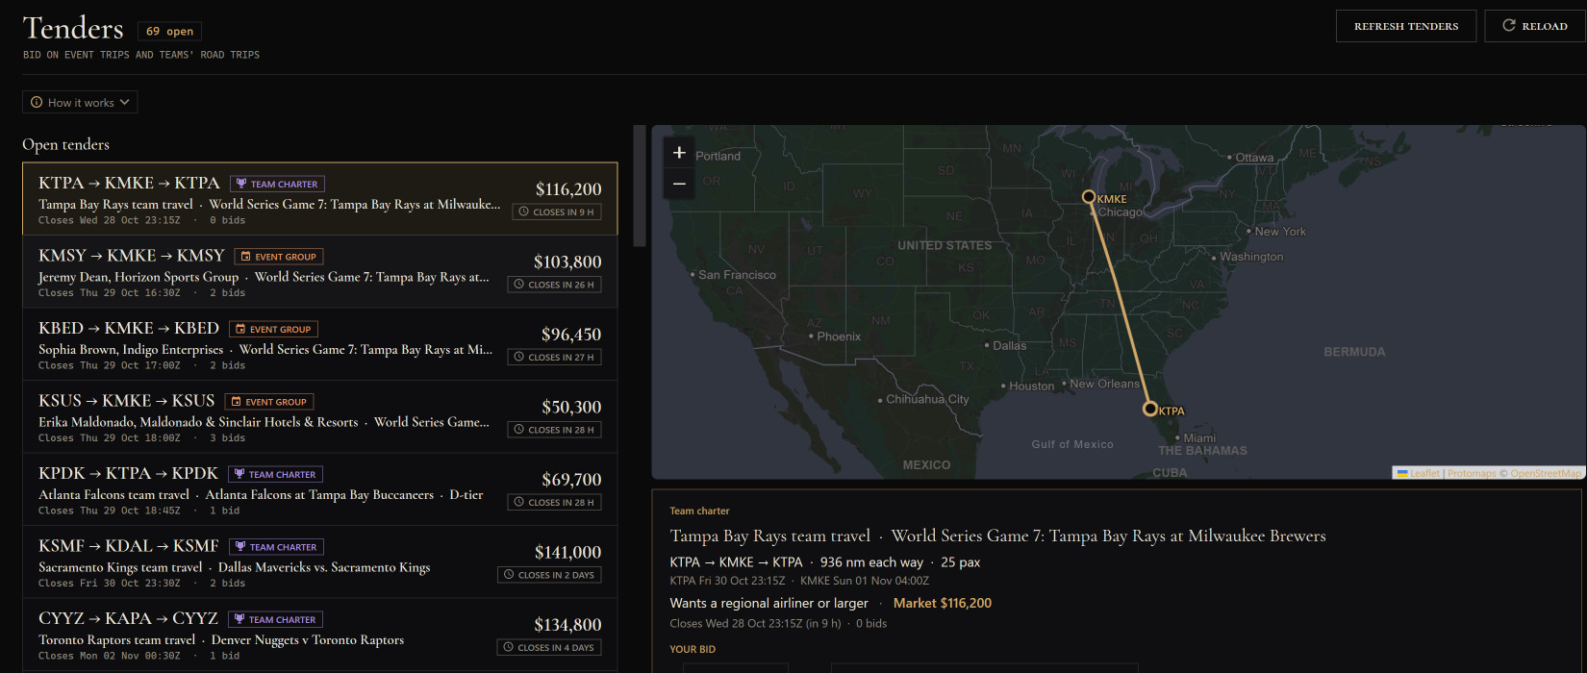The height and width of the screenshot is (673, 1587).
Task: Click the Reload button
Action: (x=1536, y=26)
